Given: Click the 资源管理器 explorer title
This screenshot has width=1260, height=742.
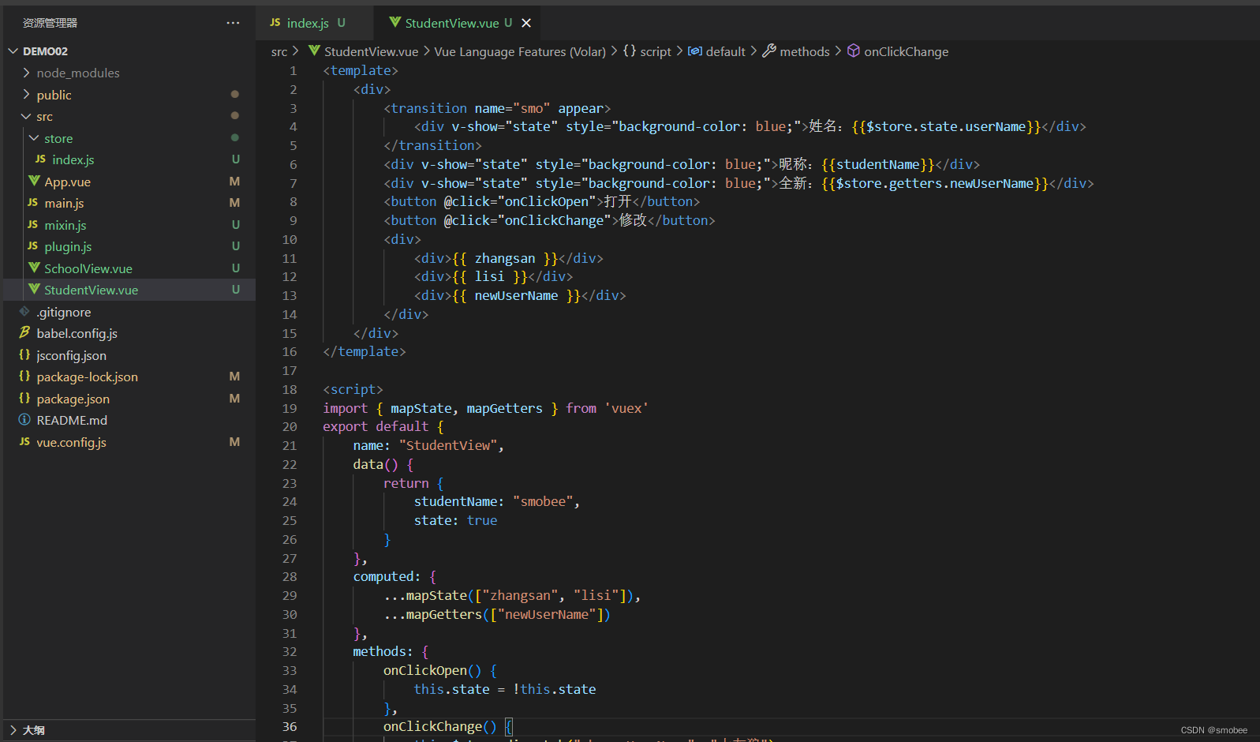Looking at the screenshot, I should click(x=50, y=23).
